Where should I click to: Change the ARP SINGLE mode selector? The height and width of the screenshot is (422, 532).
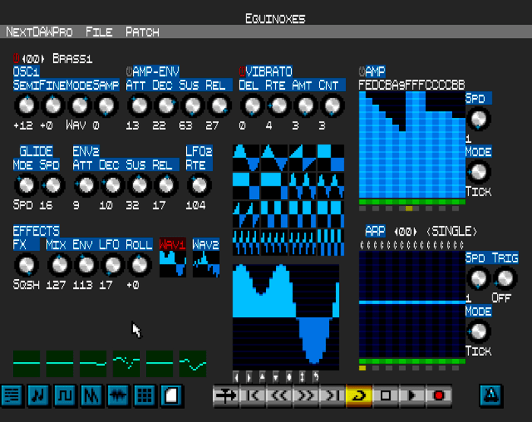pos(451,232)
